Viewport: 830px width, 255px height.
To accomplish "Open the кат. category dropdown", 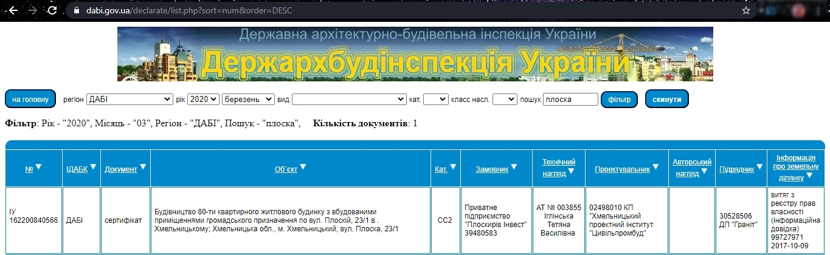I will pyautogui.click(x=435, y=99).
